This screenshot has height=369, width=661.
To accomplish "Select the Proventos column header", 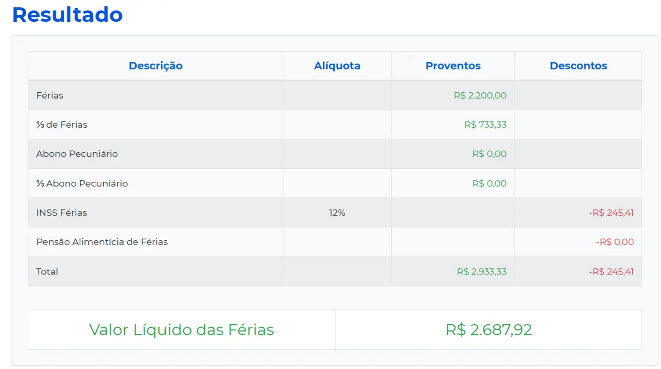I will (452, 65).
